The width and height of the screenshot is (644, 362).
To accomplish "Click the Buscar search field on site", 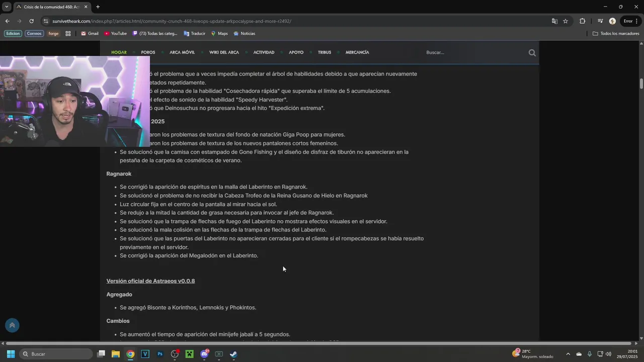I will coord(473,52).
